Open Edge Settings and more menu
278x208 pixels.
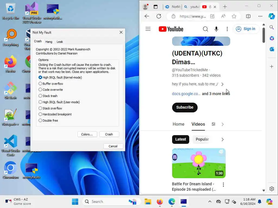pyautogui.click(x=260, y=16)
